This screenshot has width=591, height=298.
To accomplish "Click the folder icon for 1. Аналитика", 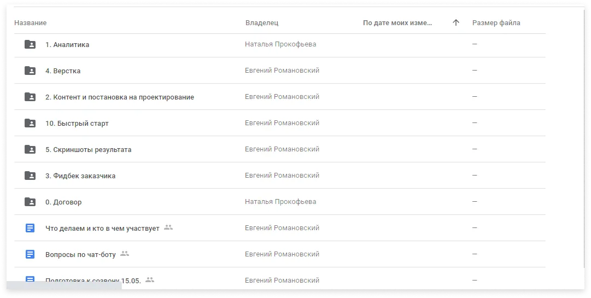I will [x=30, y=44].
